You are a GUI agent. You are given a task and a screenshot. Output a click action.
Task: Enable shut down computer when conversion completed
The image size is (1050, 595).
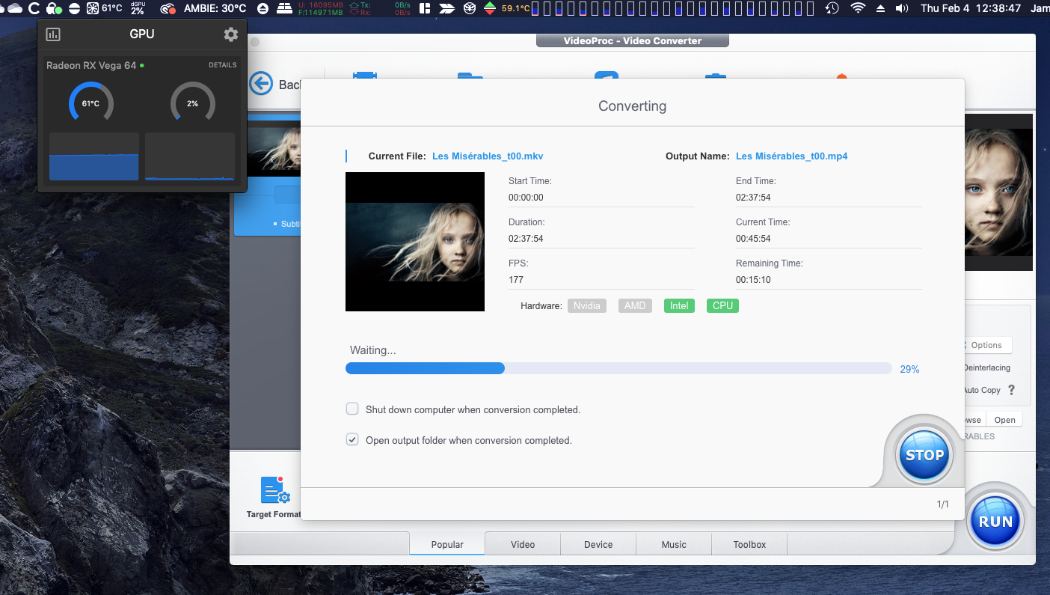(352, 409)
